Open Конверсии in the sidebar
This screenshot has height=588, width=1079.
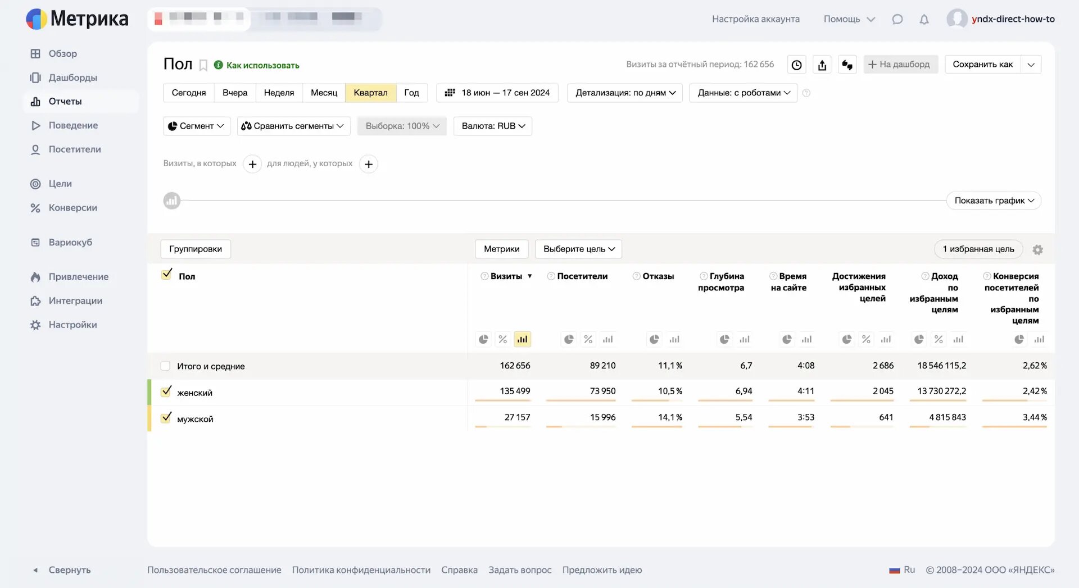coord(72,208)
